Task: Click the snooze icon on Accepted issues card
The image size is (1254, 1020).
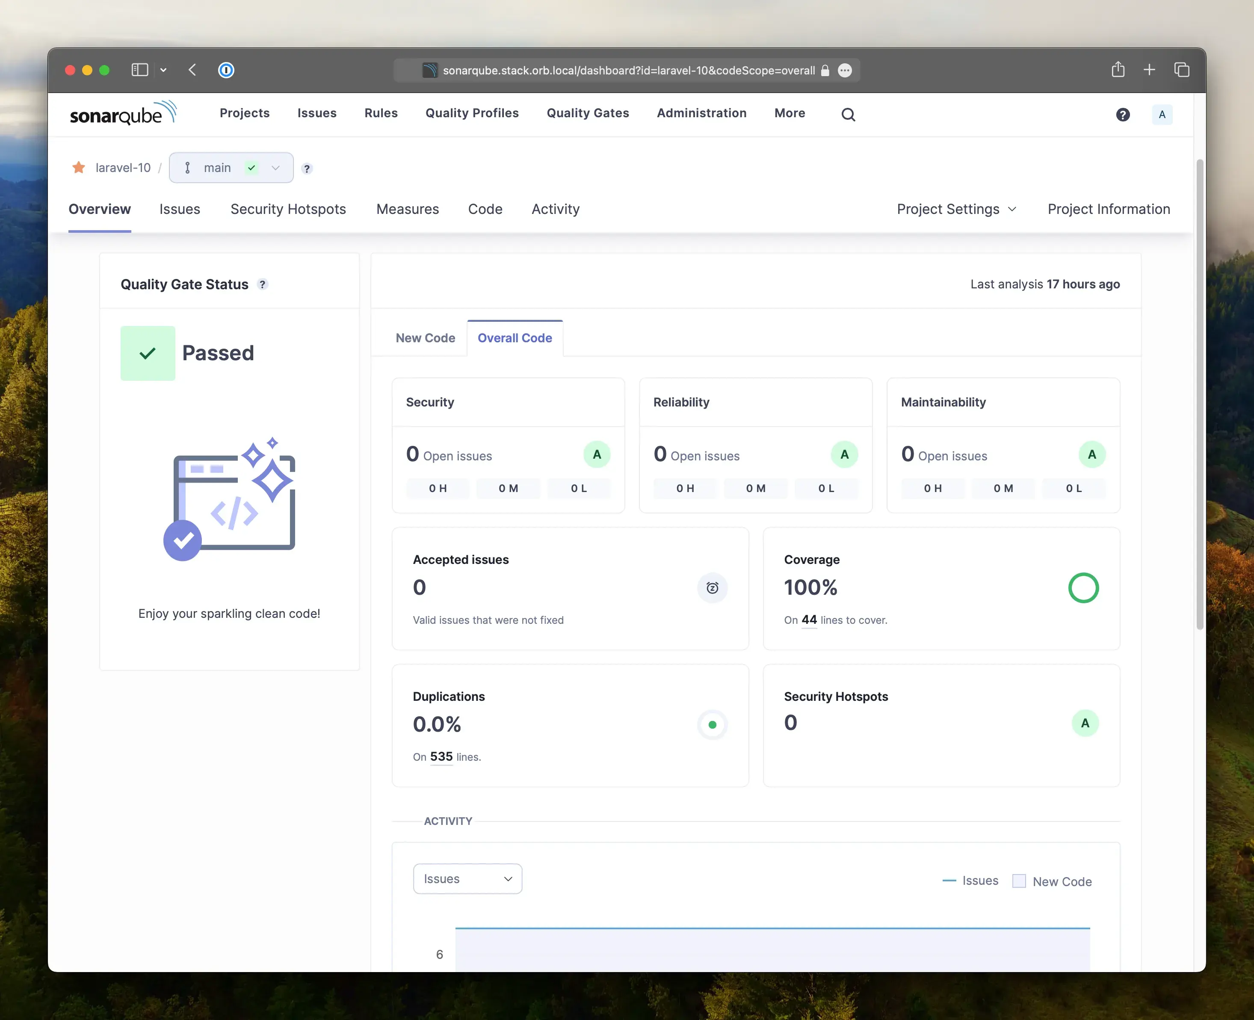Action: tap(712, 587)
